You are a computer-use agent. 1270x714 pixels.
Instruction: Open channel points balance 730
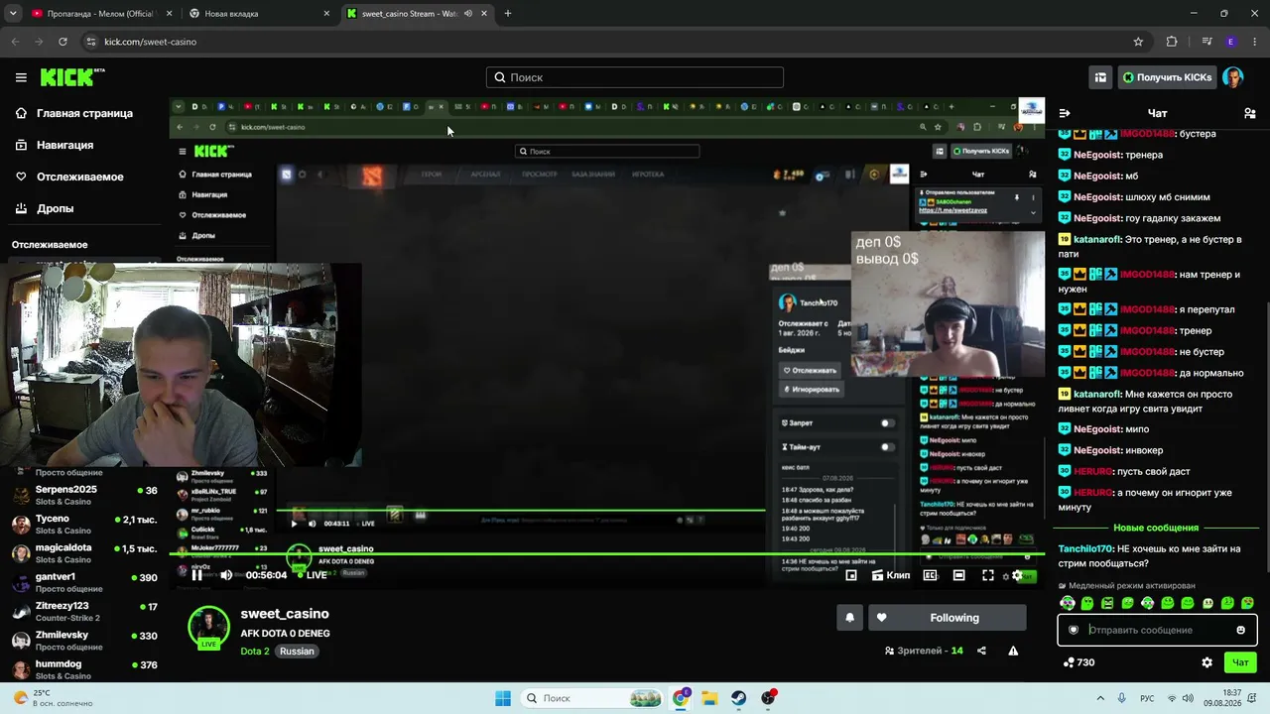tap(1079, 662)
